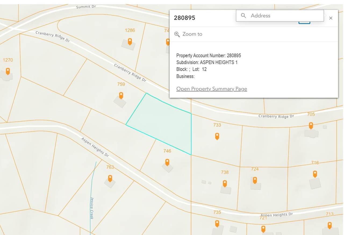Open Property Summary Page link
This screenshot has width=344, height=235.
pos(212,89)
